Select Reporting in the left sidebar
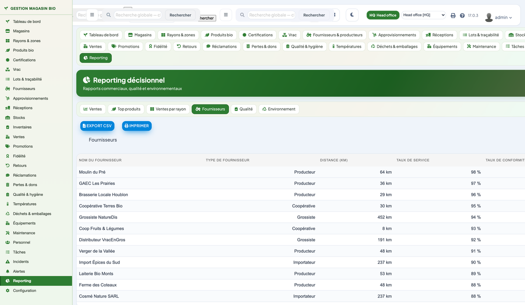 coord(36,281)
